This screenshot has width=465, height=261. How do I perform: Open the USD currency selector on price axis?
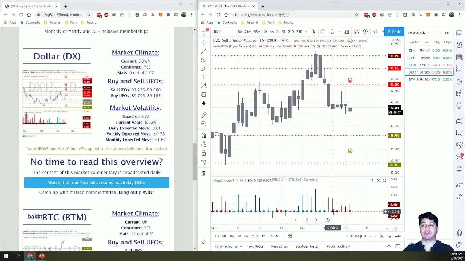tap(396, 40)
